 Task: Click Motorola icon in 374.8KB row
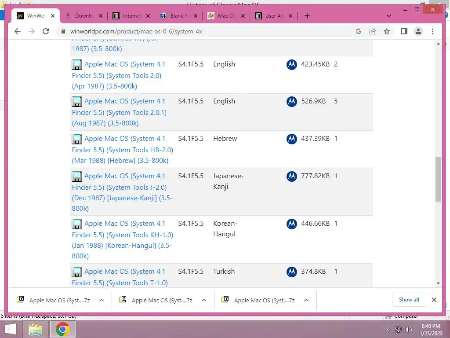pos(292,272)
